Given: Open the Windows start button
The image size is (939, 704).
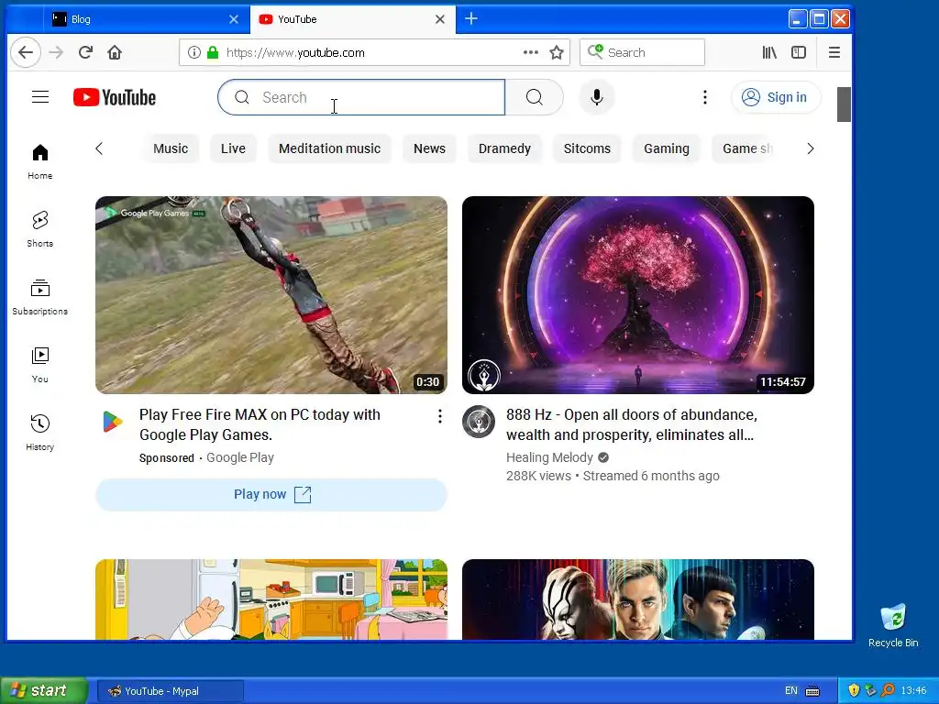Looking at the screenshot, I should (x=43, y=691).
